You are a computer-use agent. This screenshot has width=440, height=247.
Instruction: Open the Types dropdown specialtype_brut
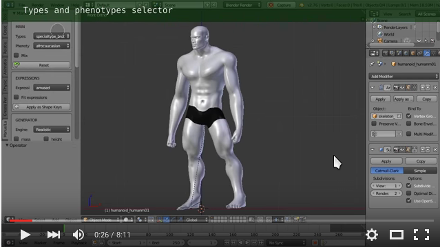point(52,36)
